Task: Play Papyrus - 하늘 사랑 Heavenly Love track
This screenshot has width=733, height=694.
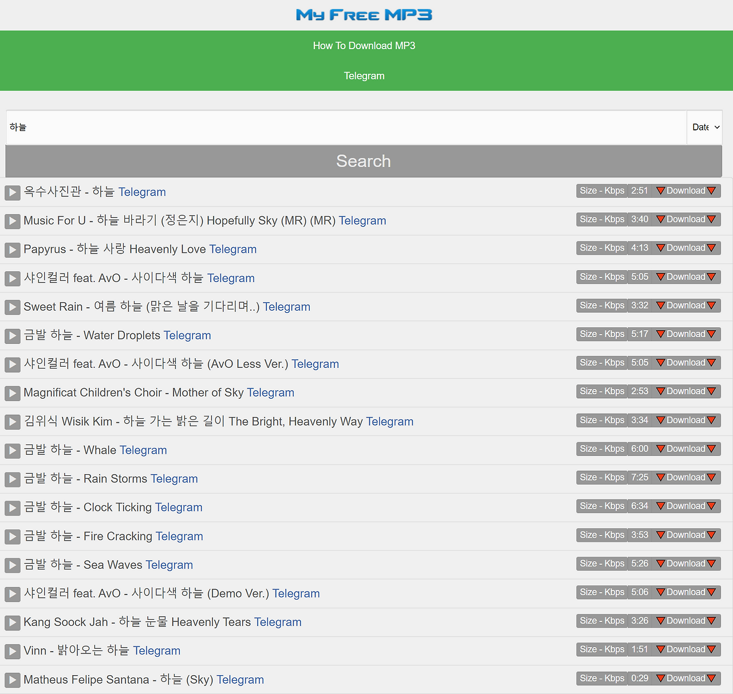Action: point(12,250)
